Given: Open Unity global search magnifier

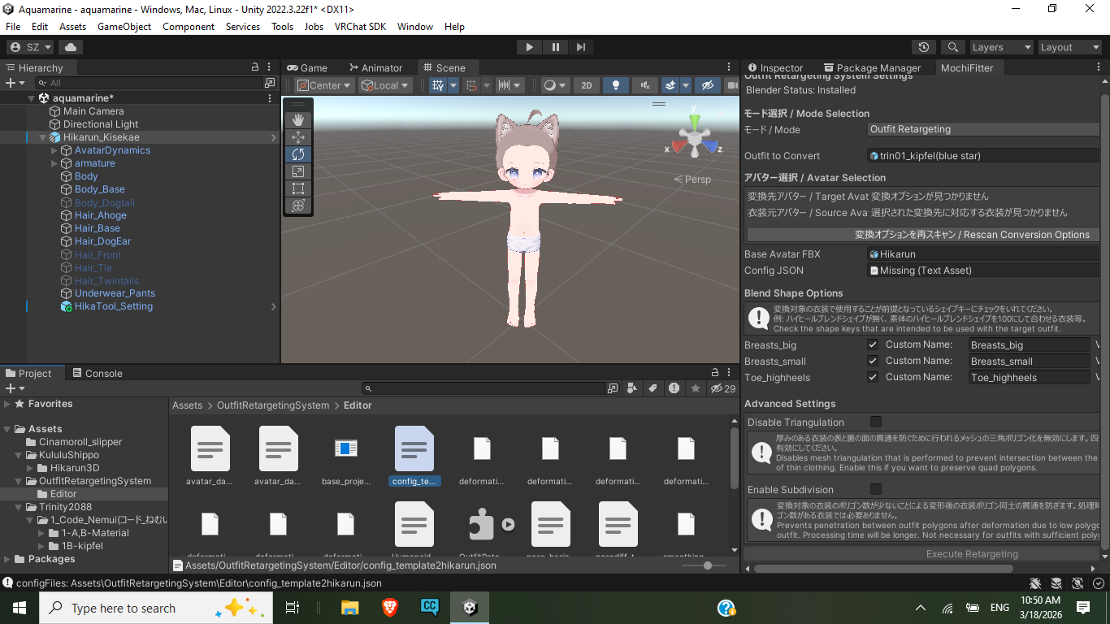Looking at the screenshot, I should point(953,47).
